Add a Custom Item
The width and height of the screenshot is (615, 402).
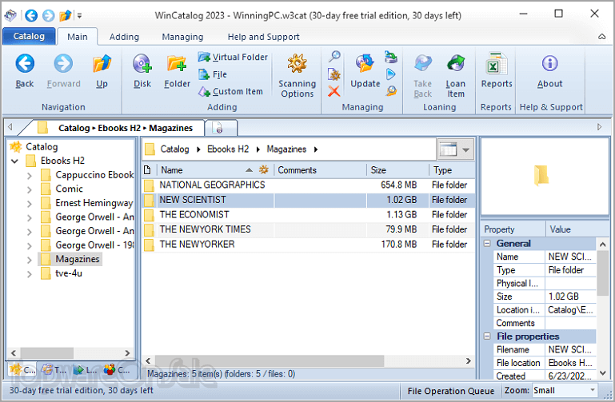[230, 92]
